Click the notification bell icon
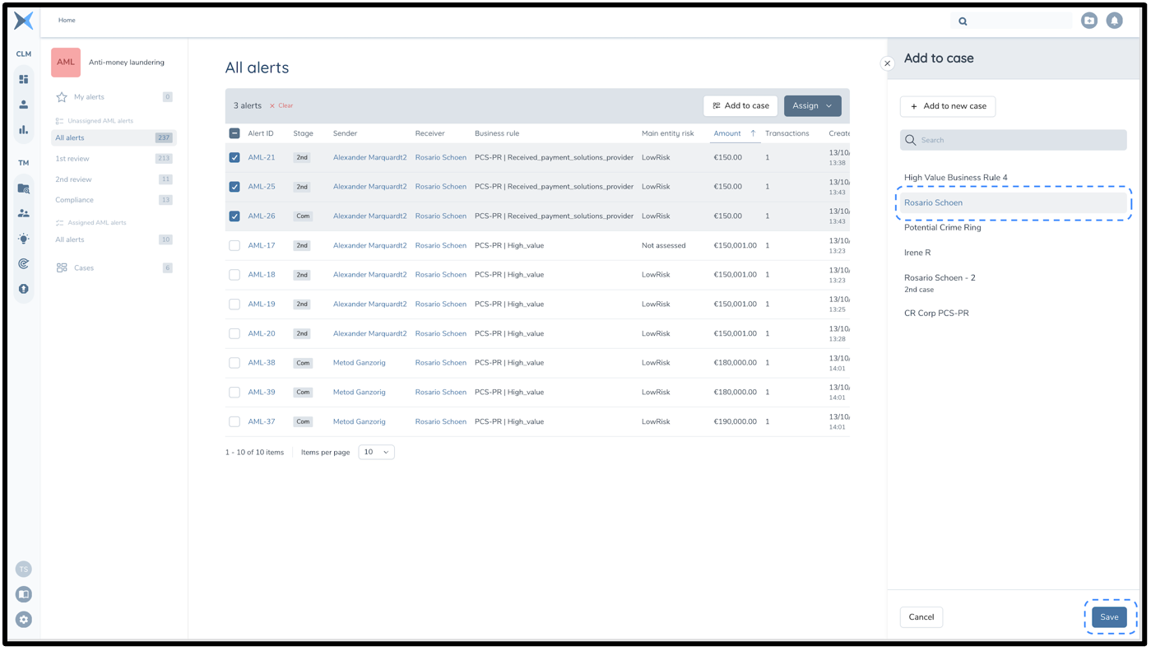The width and height of the screenshot is (1151, 651). 1114,21
